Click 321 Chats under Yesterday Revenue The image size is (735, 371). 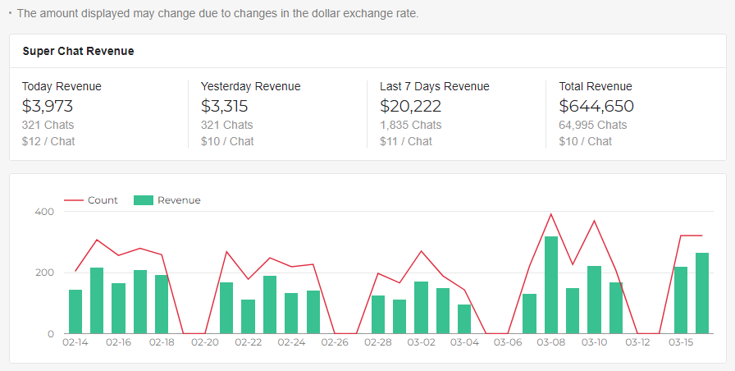click(227, 126)
